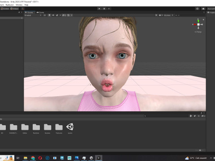Click the center cube of orientation gizmo
The width and height of the screenshot is (215, 161).
click(x=198, y=24)
